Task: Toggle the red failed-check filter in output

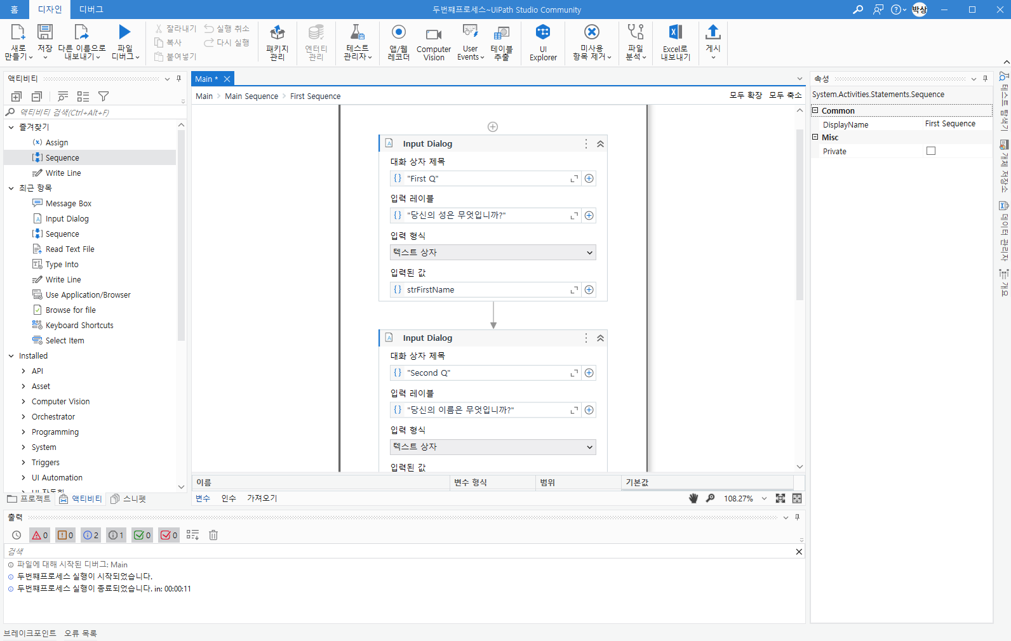Action: tap(169, 535)
